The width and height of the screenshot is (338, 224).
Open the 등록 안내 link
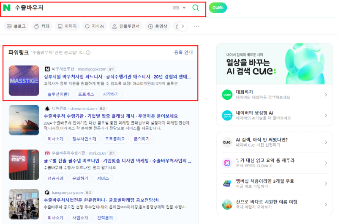tap(183, 52)
